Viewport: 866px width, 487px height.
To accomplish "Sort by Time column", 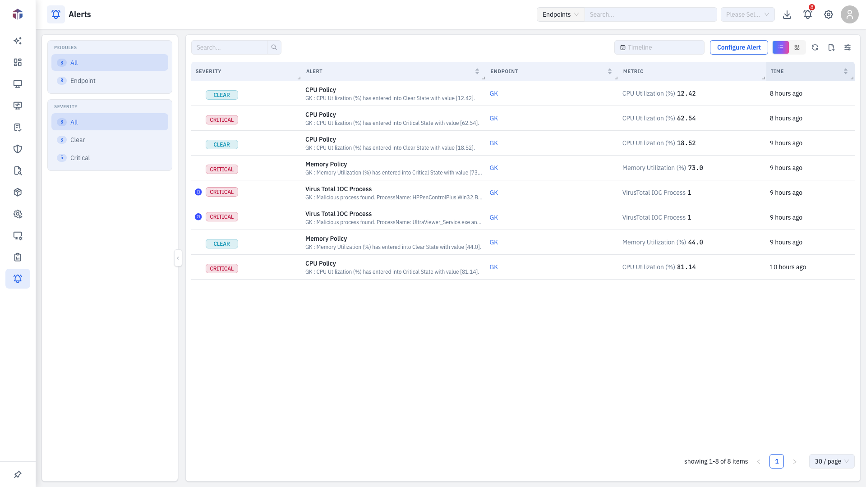I will (846, 71).
